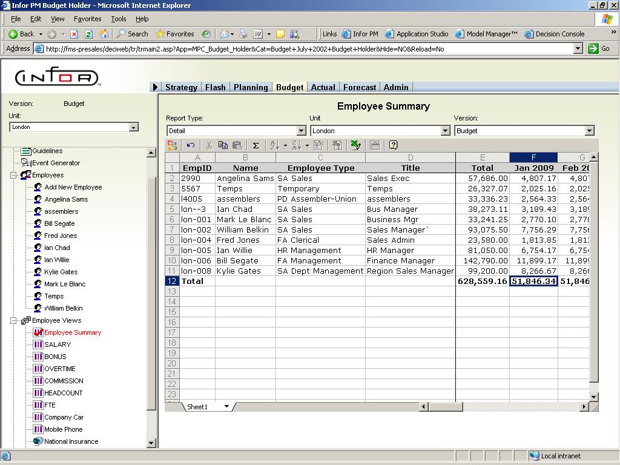Click the History icon in browser toolbar
The image size is (620, 465).
pos(206,34)
